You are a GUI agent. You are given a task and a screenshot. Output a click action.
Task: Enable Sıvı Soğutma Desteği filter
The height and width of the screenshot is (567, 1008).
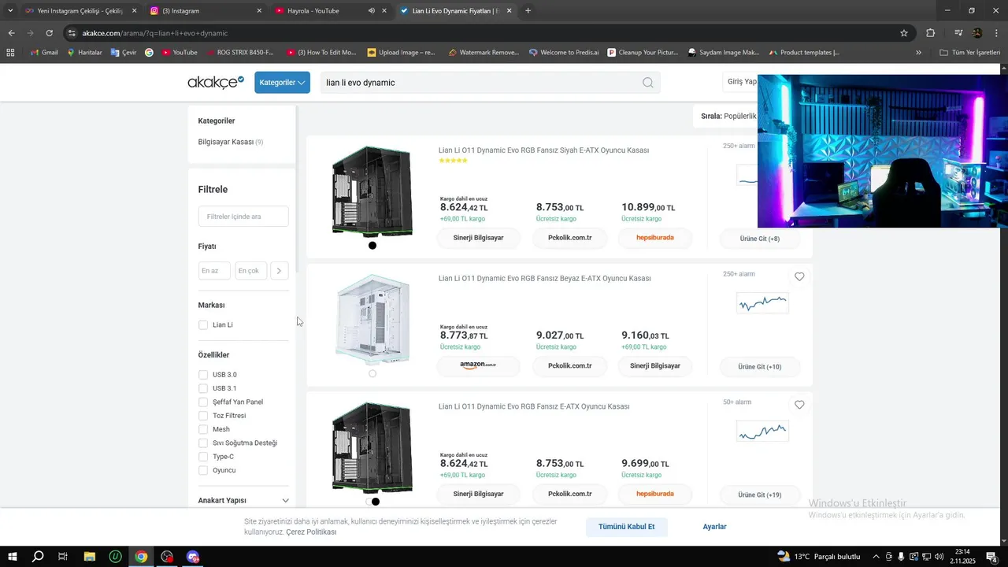coord(203,443)
